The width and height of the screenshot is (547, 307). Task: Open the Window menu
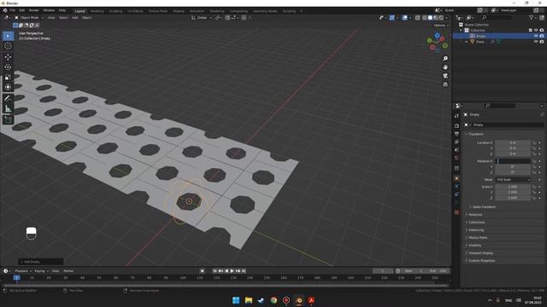[49, 10]
